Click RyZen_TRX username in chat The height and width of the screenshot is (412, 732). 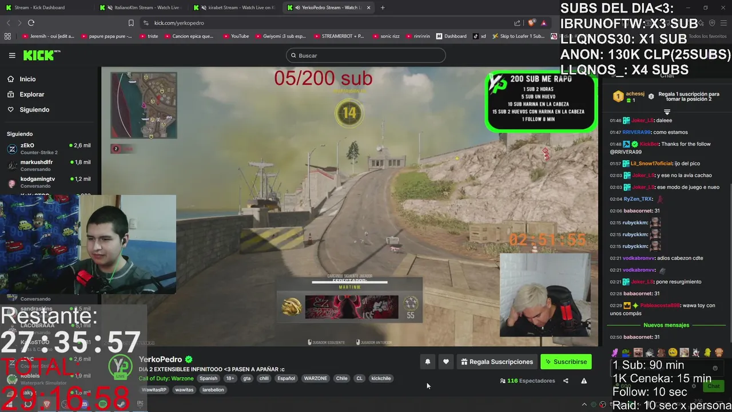638,199
